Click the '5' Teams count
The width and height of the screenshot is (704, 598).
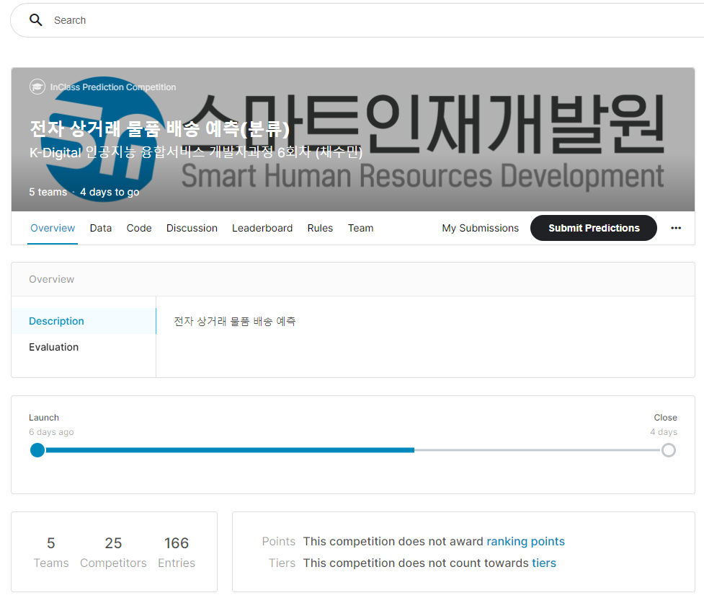tap(51, 543)
